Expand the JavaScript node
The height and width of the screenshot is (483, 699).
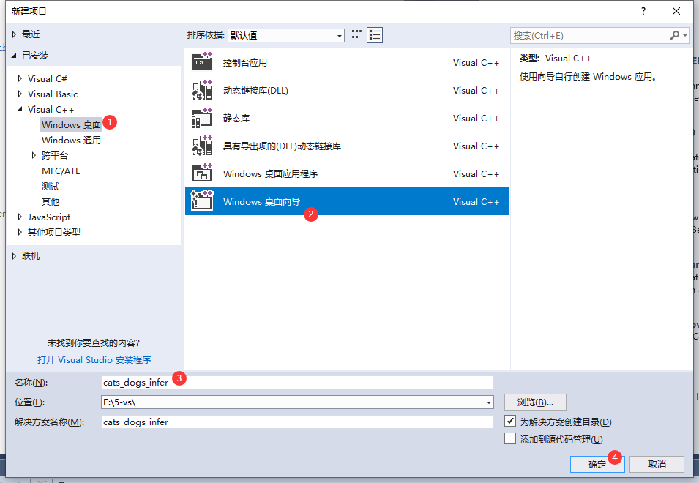20,217
